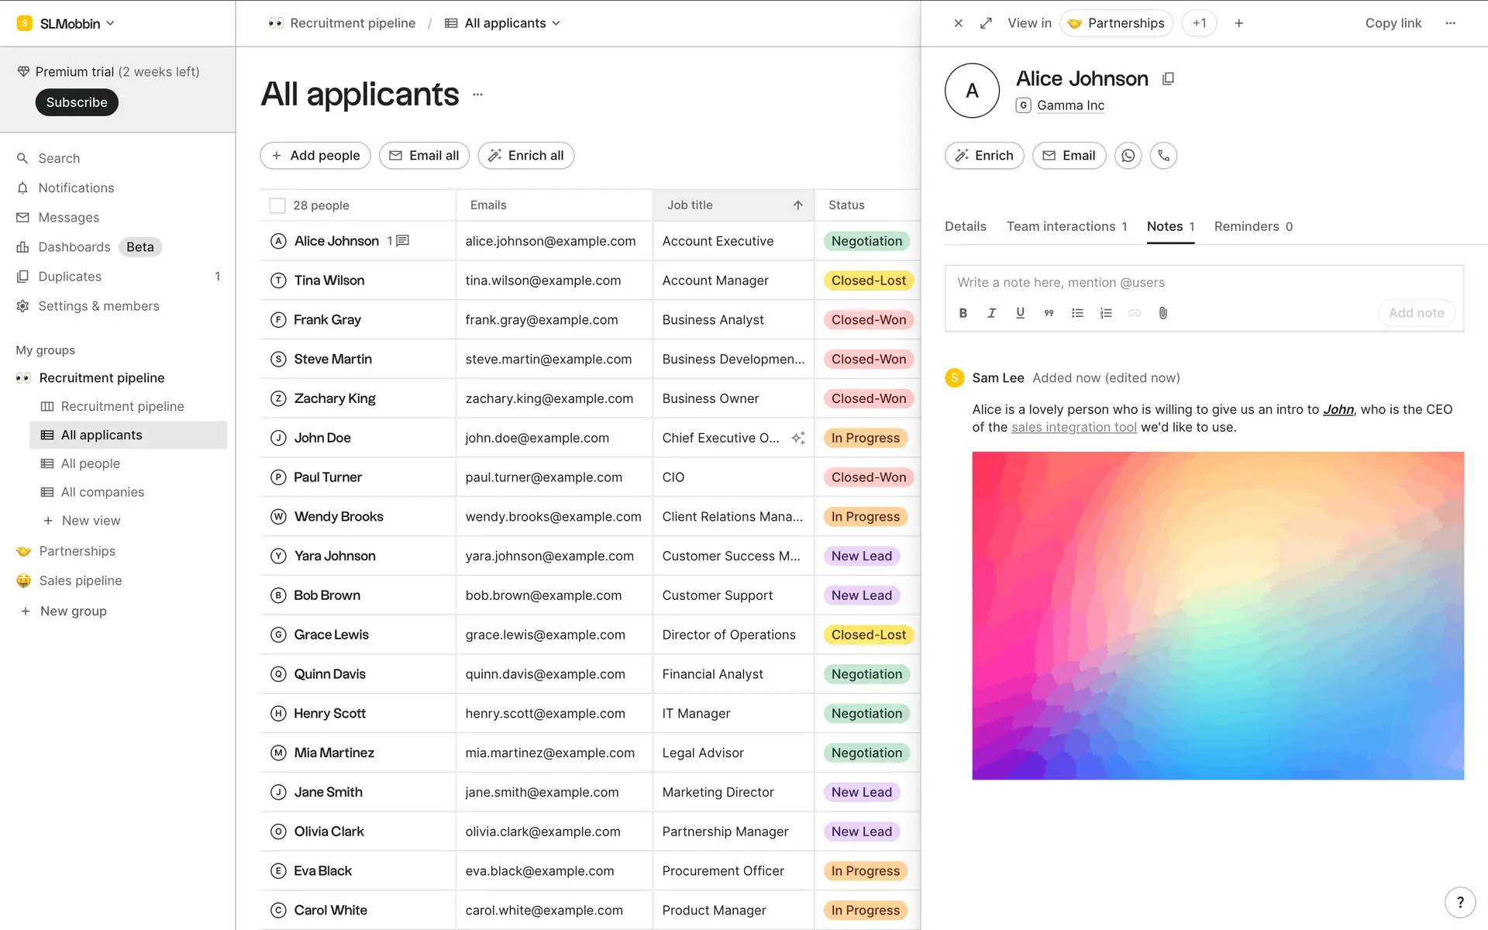Click the AI enrich sparkle on John Doe's title

[797, 438]
